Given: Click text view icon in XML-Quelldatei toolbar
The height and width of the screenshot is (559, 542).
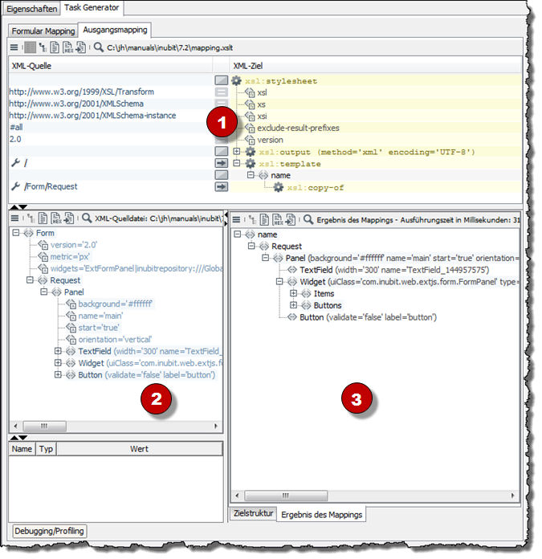Looking at the screenshot, I should pos(43,218).
